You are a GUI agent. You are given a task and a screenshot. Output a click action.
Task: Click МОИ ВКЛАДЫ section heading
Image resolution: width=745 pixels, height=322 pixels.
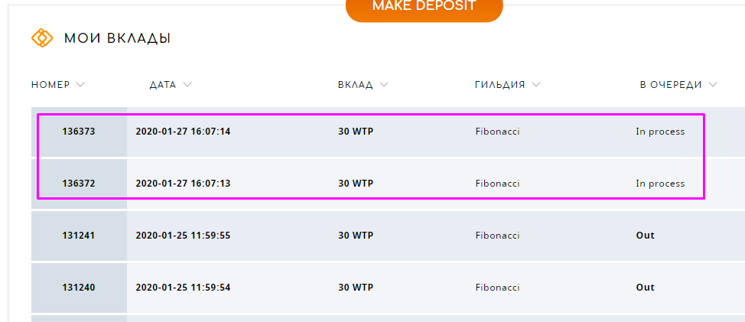(x=117, y=38)
